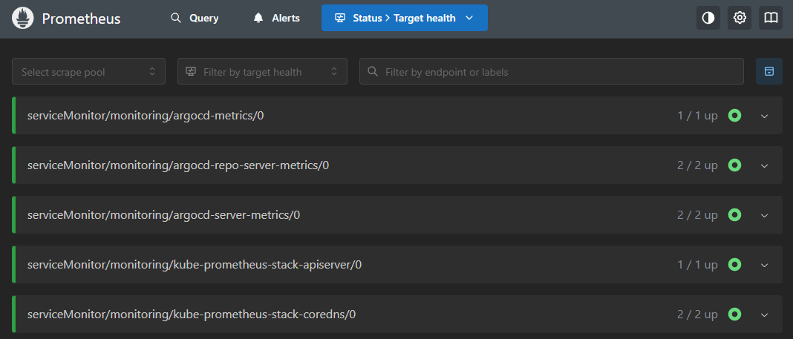
Task: Open the Status > Target health menu
Action: point(405,19)
